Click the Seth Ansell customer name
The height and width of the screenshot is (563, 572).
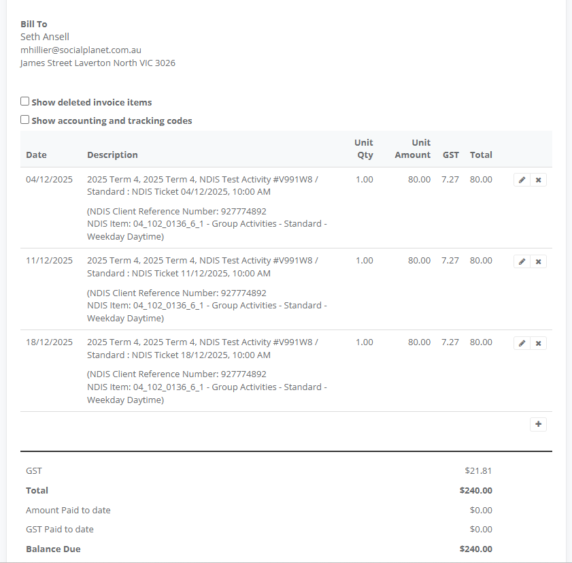pyautogui.click(x=45, y=37)
